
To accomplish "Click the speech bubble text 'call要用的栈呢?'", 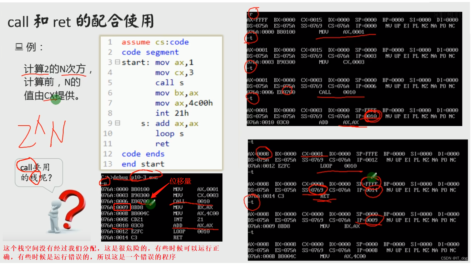I will (35, 172).
